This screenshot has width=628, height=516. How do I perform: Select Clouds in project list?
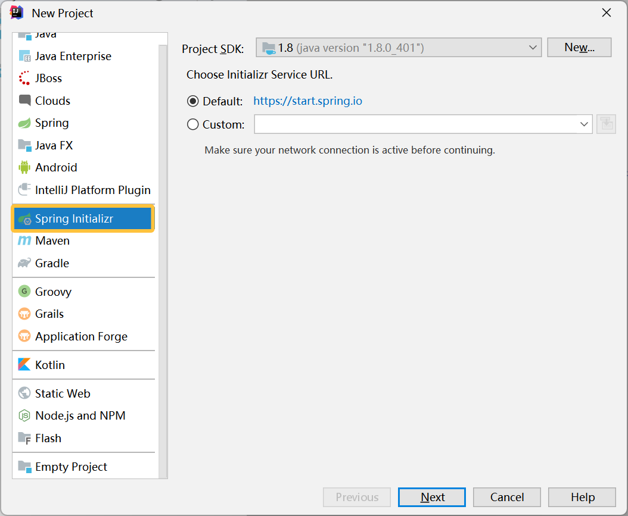click(83, 101)
